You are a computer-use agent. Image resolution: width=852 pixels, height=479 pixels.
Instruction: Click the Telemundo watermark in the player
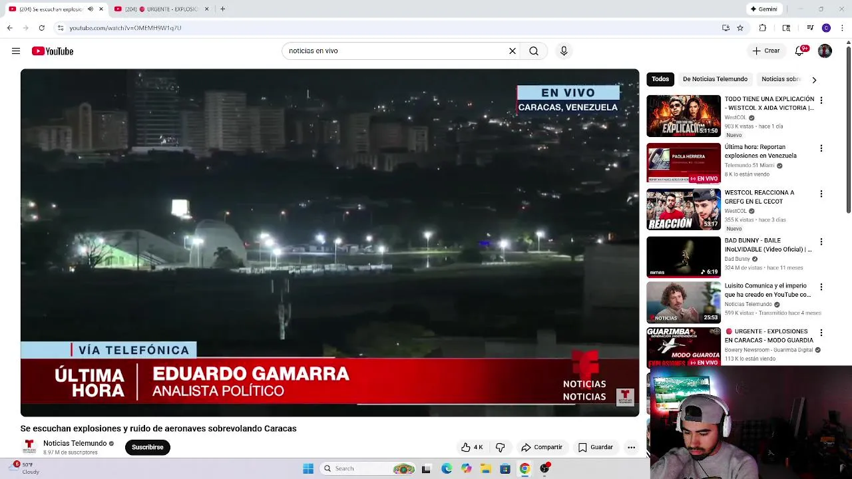point(625,397)
